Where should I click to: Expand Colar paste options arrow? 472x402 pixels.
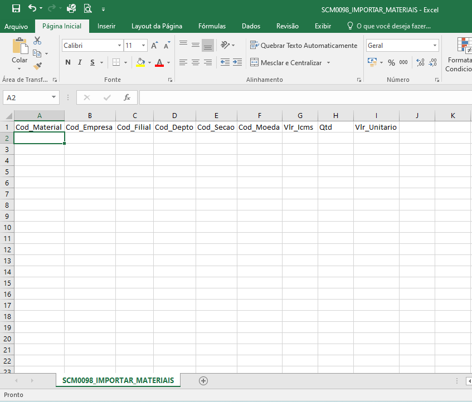(20, 68)
